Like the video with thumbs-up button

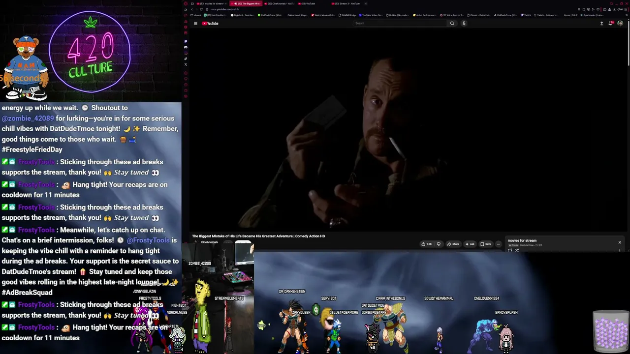[x=426, y=244]
